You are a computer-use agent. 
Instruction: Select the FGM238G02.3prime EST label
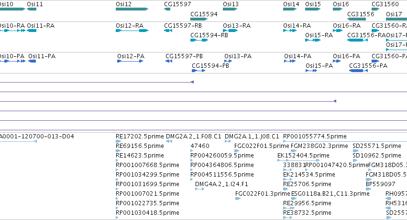(319, 146)
